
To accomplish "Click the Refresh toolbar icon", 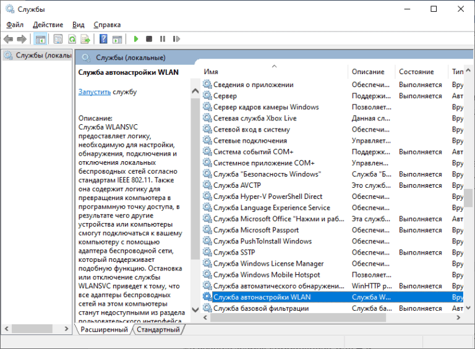I will coord(72,39).
